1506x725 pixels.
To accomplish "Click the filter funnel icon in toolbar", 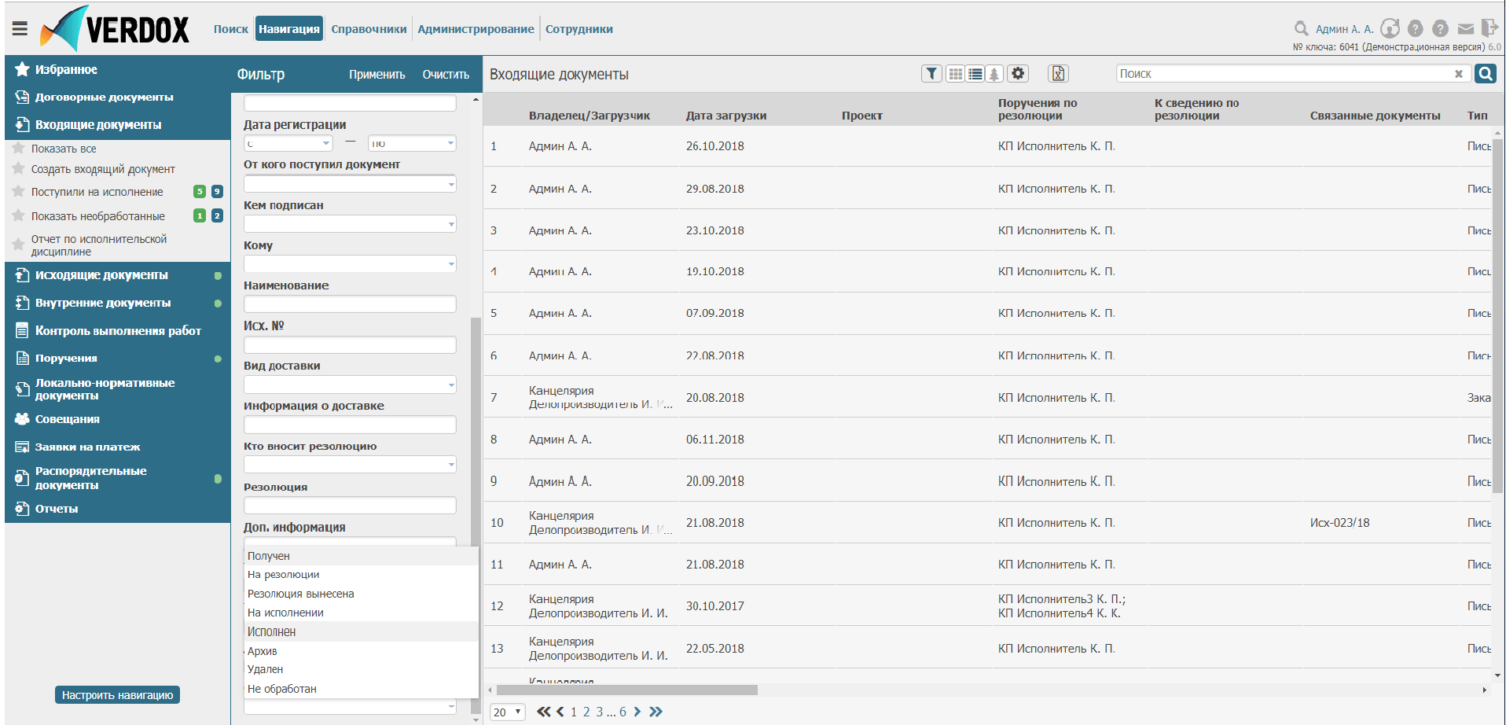I will coord(931,74).
